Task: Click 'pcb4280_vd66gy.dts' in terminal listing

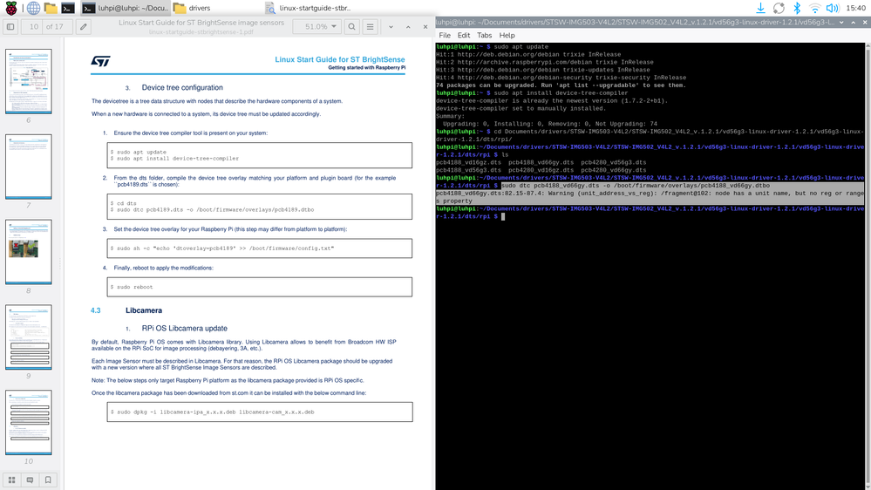Action: coord(613,170)
